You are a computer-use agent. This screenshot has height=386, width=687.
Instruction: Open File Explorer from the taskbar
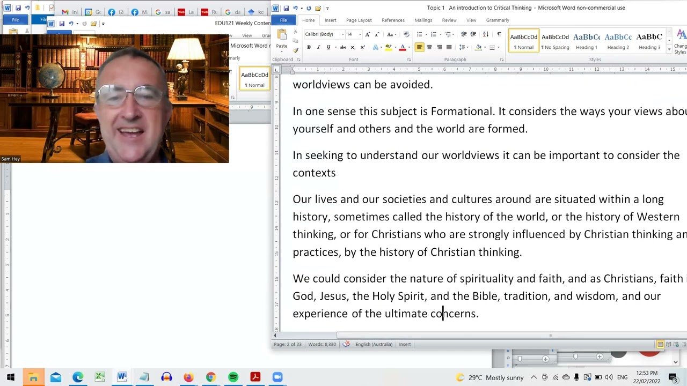[33, 377]
